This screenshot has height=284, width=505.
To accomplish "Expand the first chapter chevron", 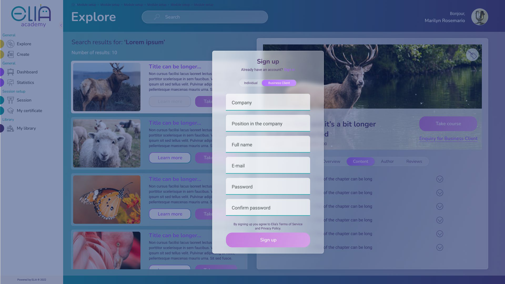I will click(440, 179).
